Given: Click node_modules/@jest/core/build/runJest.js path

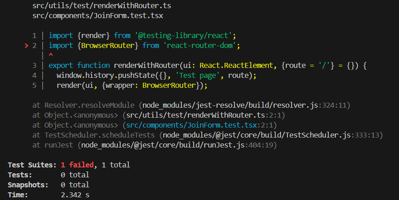Looking at the screenshot, I should click(163, 145).
